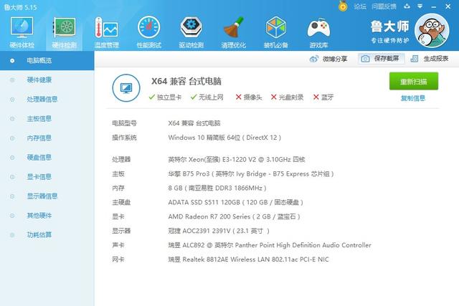Image resolution: width=459 pixels, height=306 pixels.
Task: Click the 保存截屏 save screenshot button
Action: (381, 59)
